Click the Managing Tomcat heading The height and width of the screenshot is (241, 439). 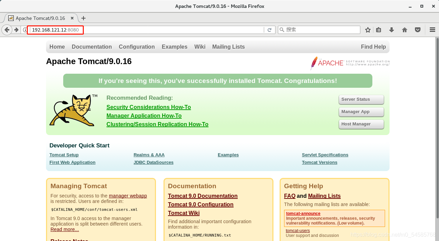click(x=79, y=186)
